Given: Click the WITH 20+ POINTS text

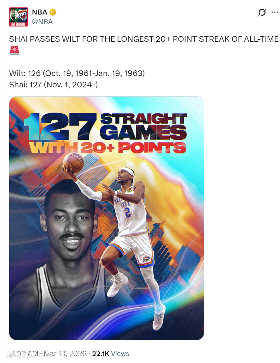Looking at the screenshot, I should point(107,148).
